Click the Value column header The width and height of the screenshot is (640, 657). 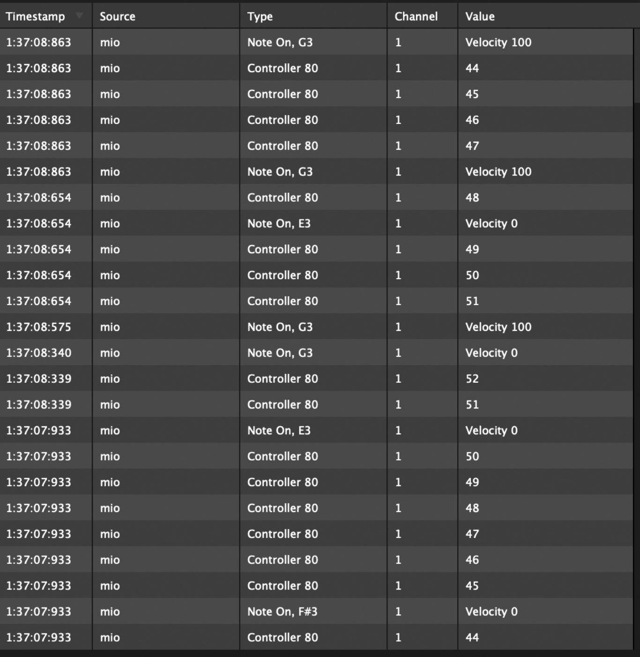[480, 16]
